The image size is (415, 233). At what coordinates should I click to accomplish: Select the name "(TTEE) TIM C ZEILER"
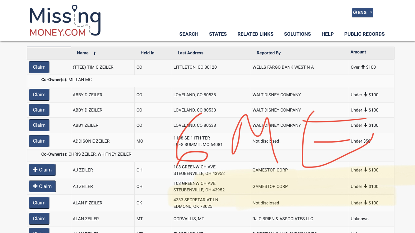point(93,67)
